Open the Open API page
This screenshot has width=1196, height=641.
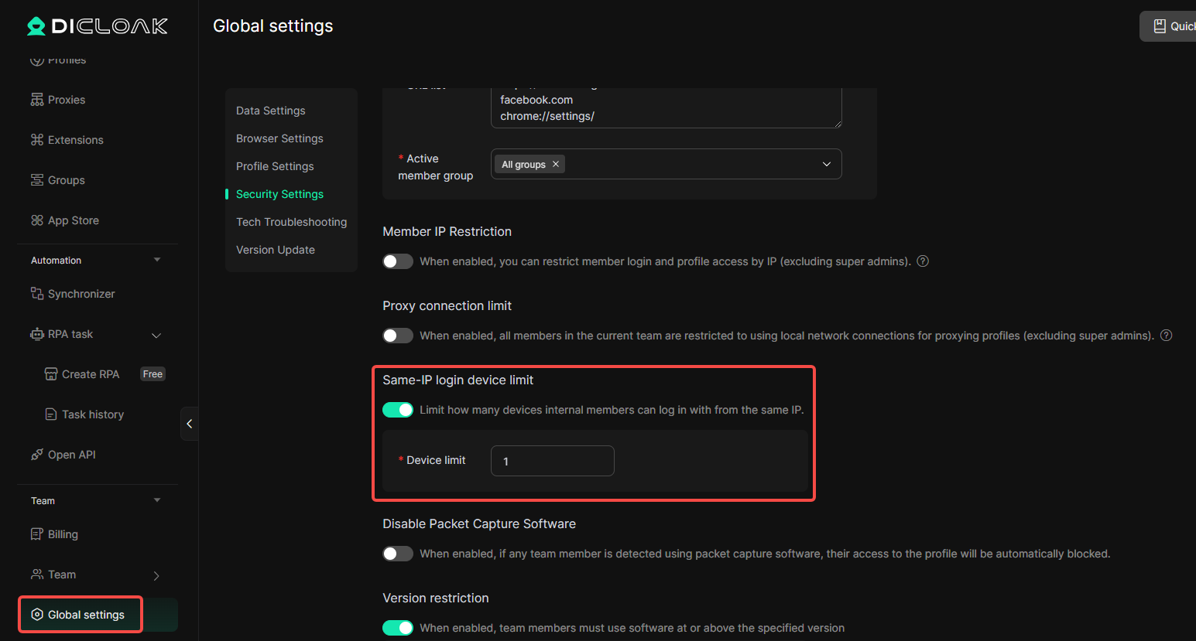coord(63,455)
